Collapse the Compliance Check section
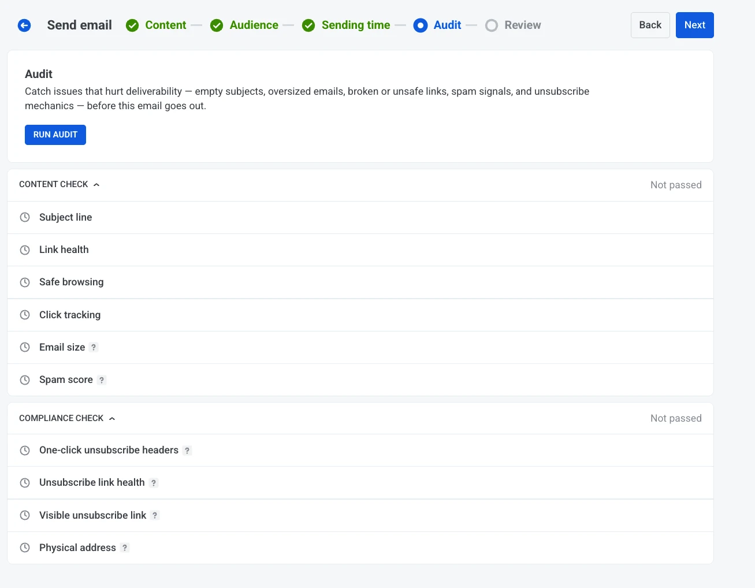 click(67, 418)
